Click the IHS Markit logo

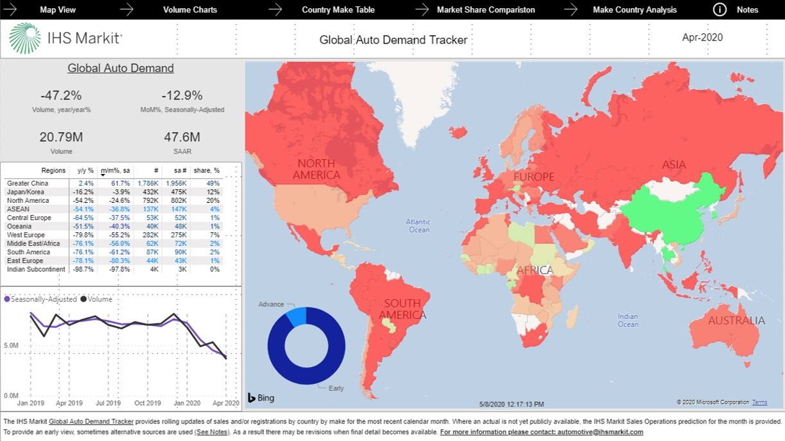click(x=65, y=38)
